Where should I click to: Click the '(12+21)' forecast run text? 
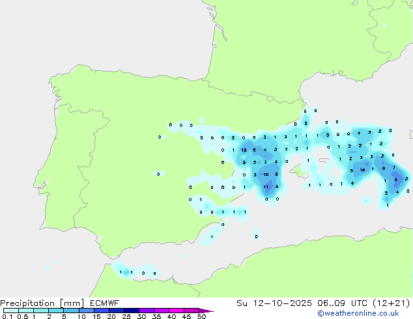click(392, 303)
